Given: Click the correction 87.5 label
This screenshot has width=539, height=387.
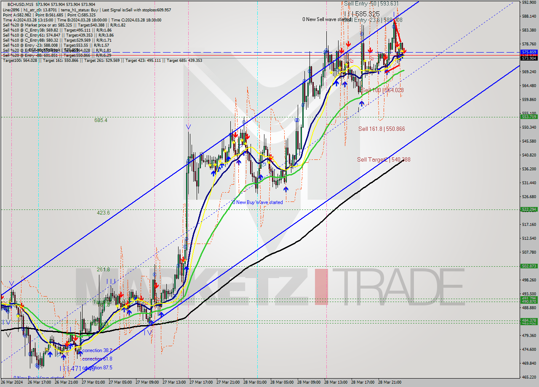Looking at the screenshot, I should (97, 368).
